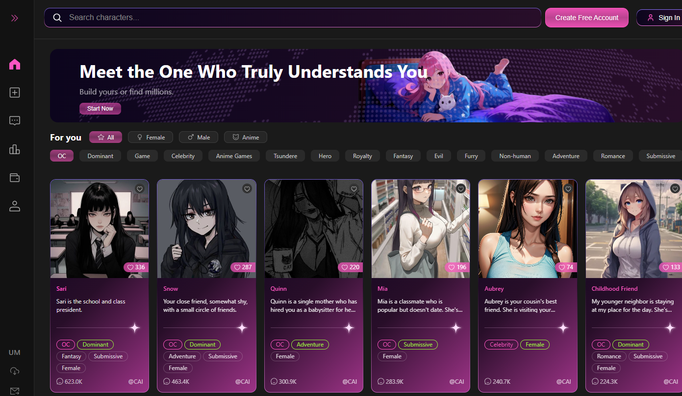The width and height of the screenshot is (682, 396).
Task: Open the profile icon in sidebar
Action: point(15,206)
